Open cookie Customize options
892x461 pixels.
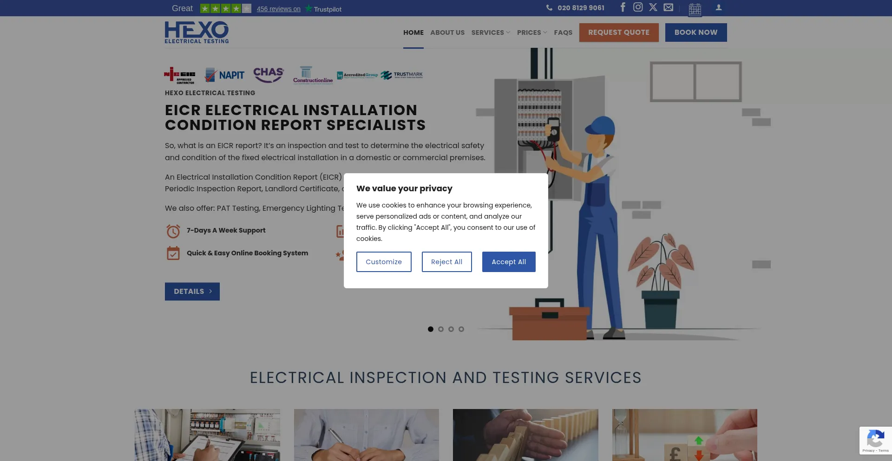click(384, 262)
